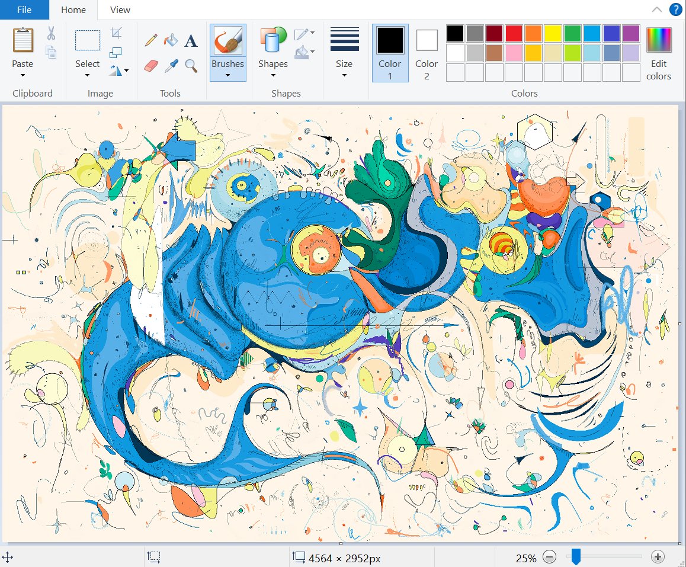
Task: Cut the selection with scissors icon
Action: tap(52, 31)
